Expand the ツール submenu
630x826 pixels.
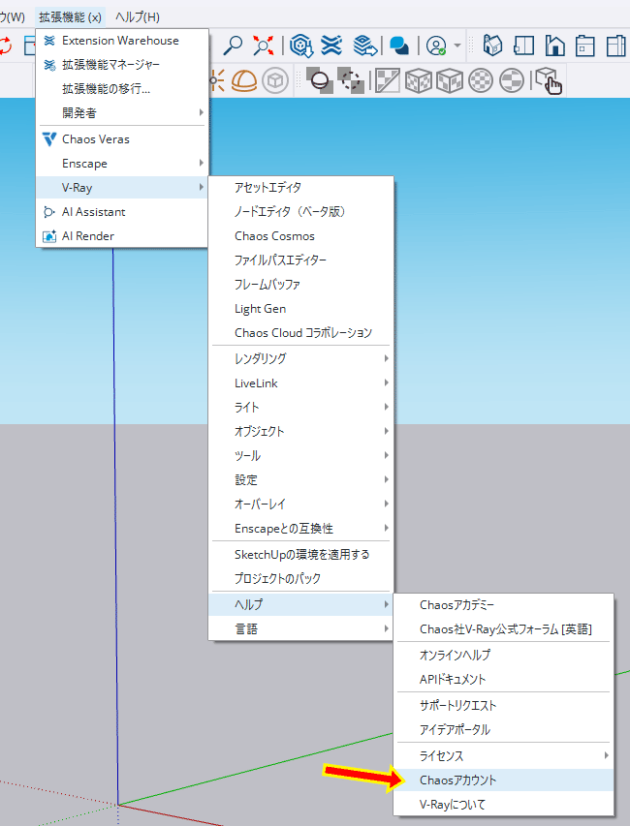pos(301,456)
